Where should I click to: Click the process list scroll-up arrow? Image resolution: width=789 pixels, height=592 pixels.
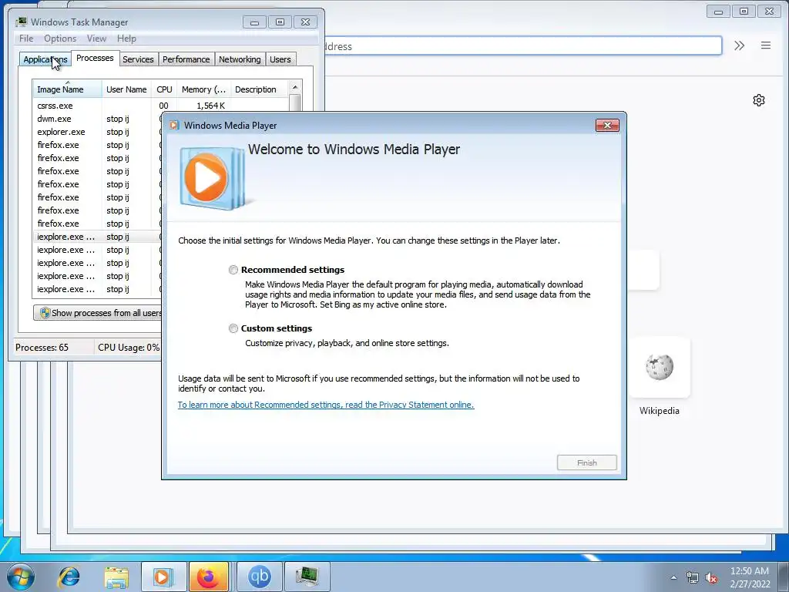[295, 87]
